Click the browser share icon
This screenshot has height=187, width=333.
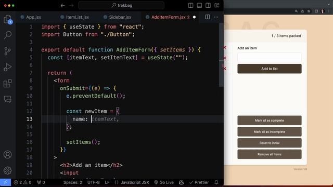click(302, 11)
